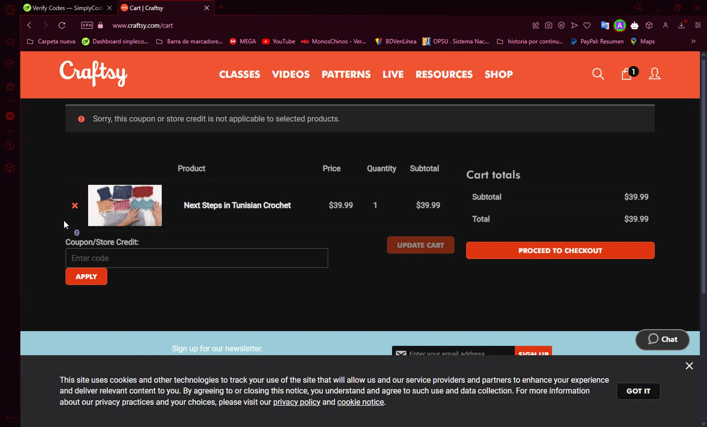
Task: Open the Maps bookmark
Action: 642,41
